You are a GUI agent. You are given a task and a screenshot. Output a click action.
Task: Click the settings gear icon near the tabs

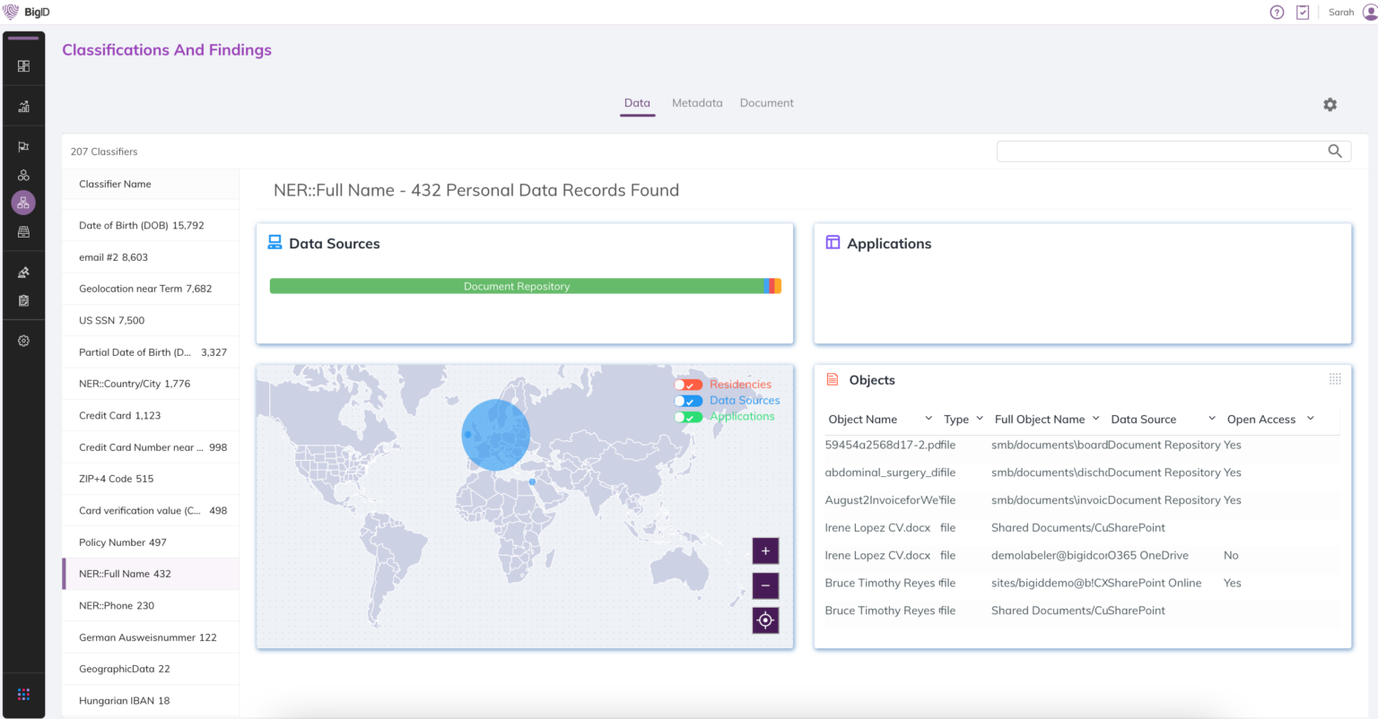pos(1330,105)
